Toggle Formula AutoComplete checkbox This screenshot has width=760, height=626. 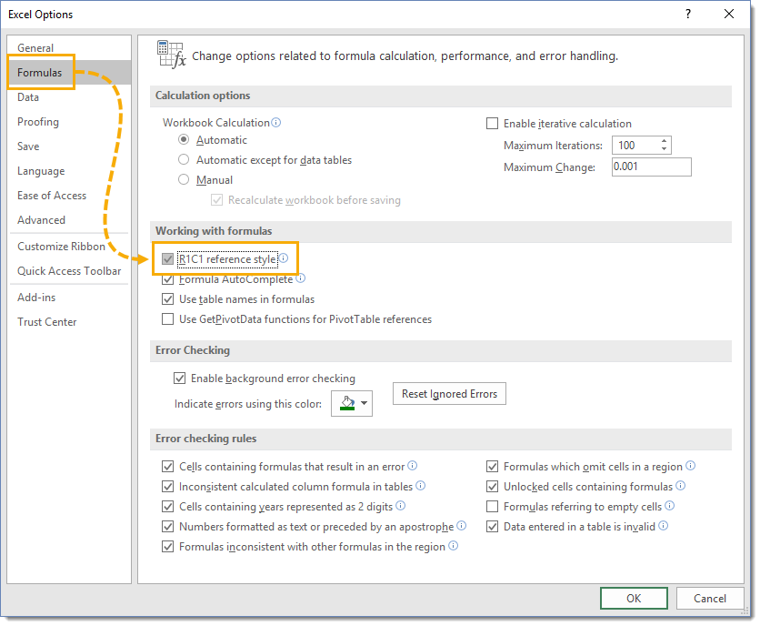(167, 279)
